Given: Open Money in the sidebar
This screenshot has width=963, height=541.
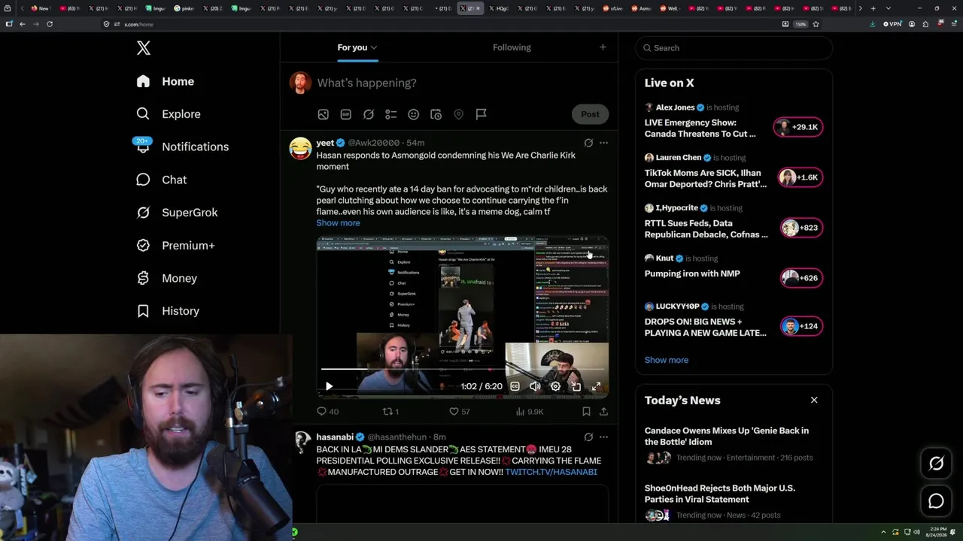Looking at the screenshot, I should pyautogui.click(x=167, y=278).
